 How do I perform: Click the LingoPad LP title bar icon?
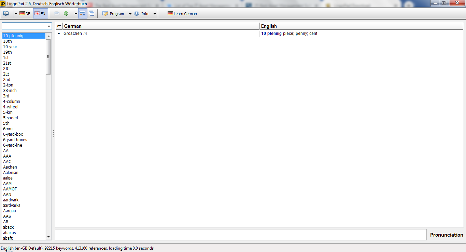[3, 3]
